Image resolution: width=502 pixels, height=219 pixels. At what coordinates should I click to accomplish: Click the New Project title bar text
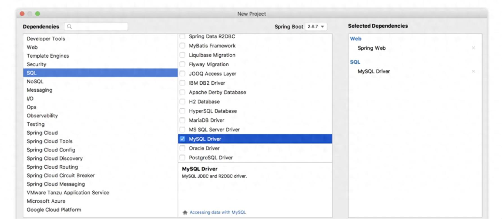(252, 14)
